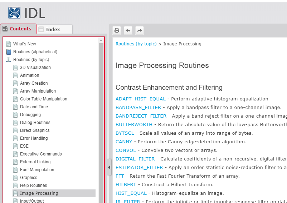Open the Animation topic
The image size is (287, 203).
(x=29, y=75)
